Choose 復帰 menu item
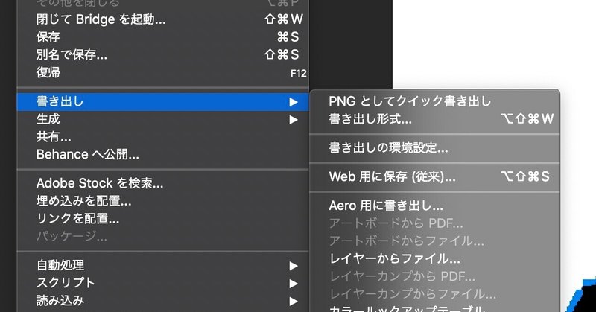596x312 pixels. (x=162, y=72)
